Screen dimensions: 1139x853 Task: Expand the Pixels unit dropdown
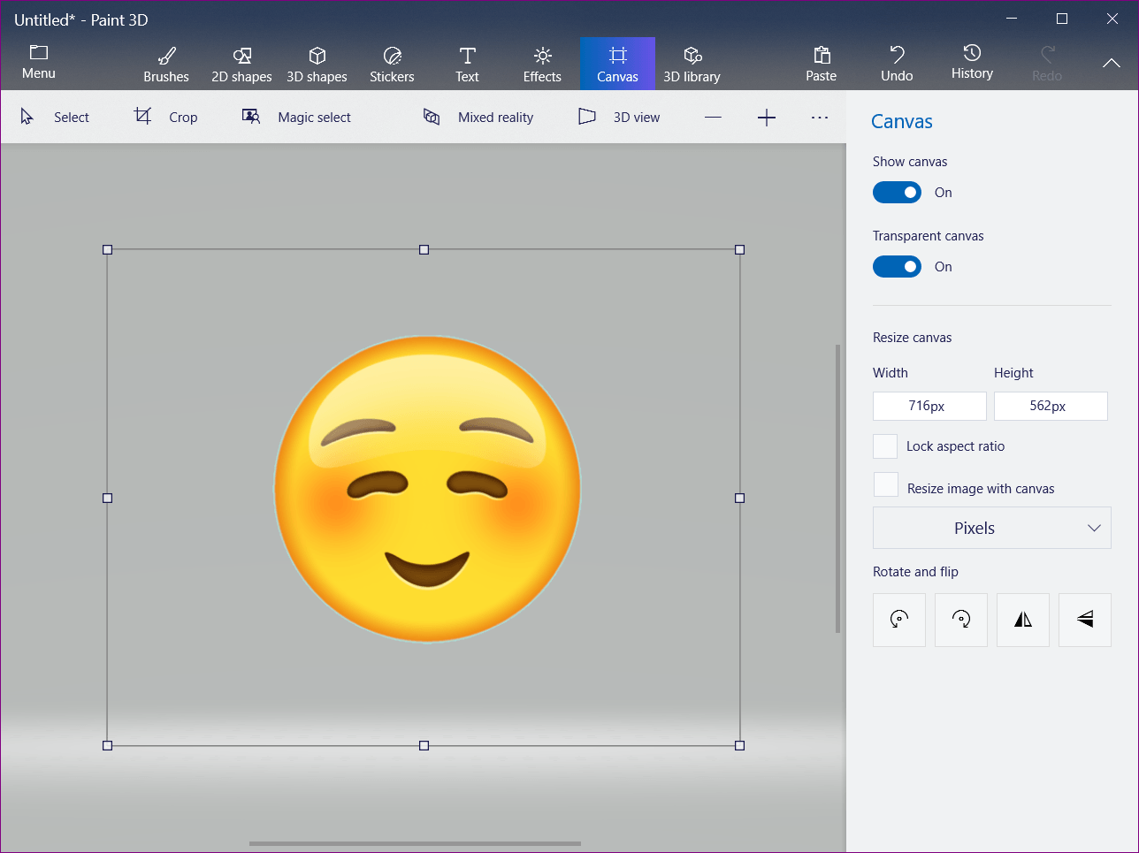(x=991, y=528)
